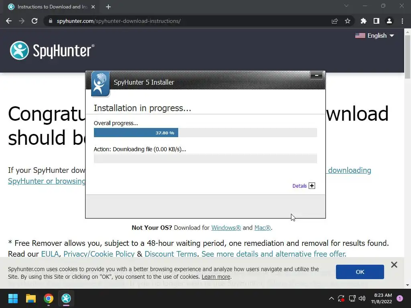
Task: Close the Instructions to Download tab
Action: (93, 7)
